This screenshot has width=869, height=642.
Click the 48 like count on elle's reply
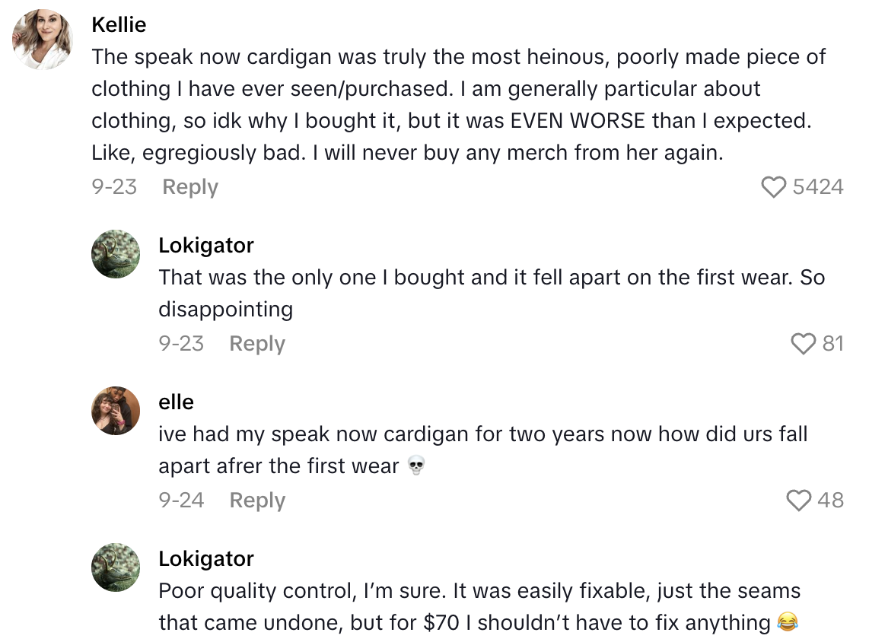point(831,501)
